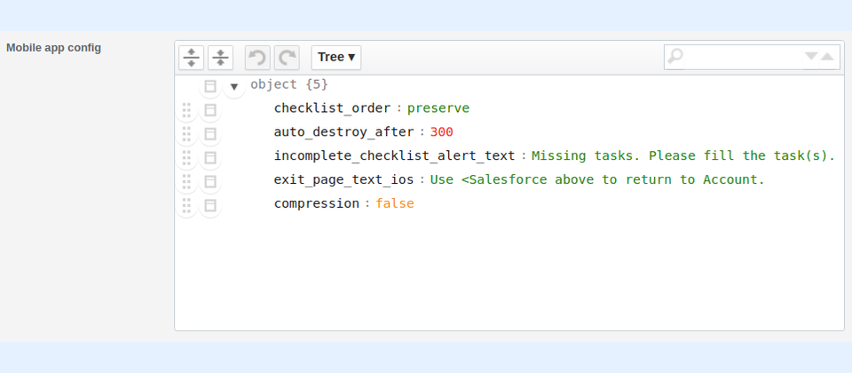This screenshot has height=373, width=852.
Task: Click the undo arrow icon
Action: (257, 58)
